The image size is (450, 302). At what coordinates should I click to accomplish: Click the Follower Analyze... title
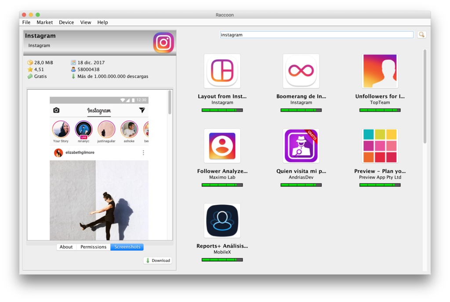(222, 171)
